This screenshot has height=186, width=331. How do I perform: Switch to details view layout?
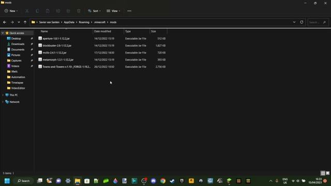coord(323,173)
